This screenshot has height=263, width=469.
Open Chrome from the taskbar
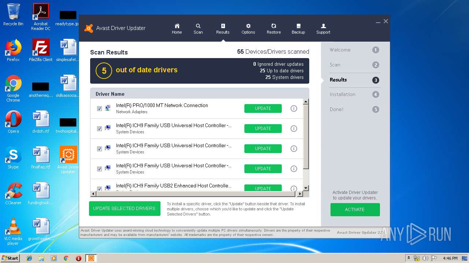(x=66, y=258)
